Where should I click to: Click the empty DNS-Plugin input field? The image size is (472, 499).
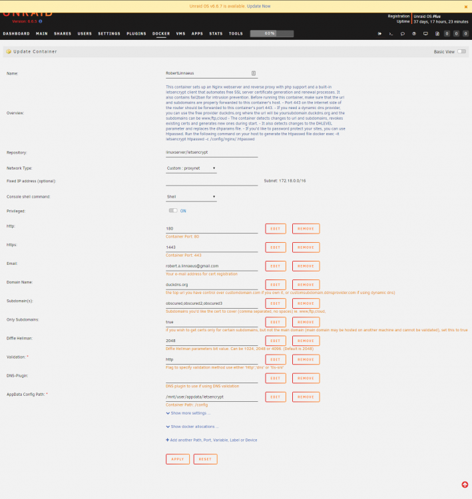(x=212, y=378)
